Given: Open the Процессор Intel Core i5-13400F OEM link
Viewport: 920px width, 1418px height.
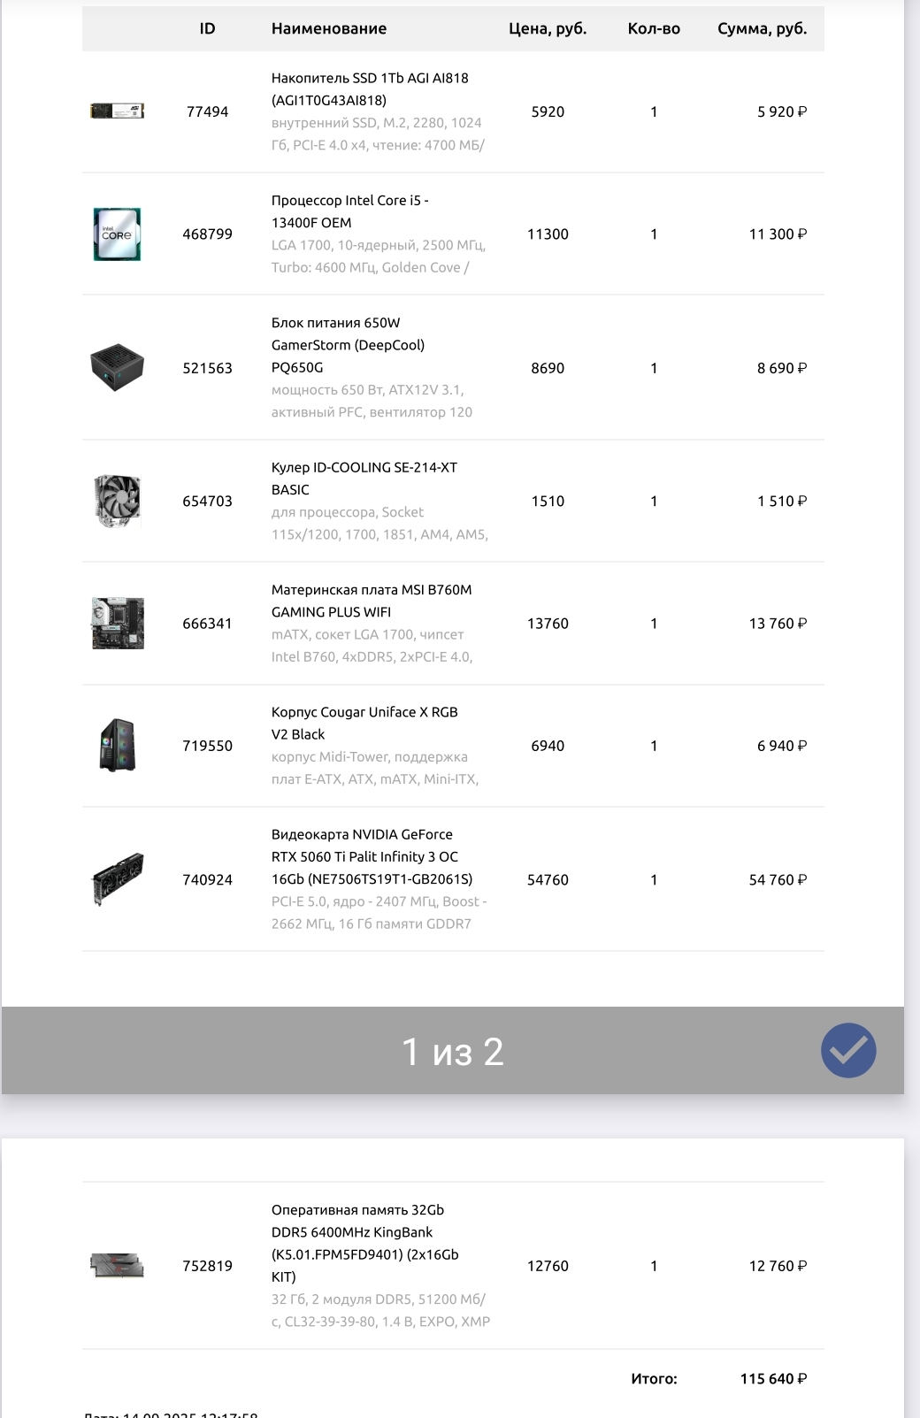Looking at the screenshot, I should click(350, 211).
